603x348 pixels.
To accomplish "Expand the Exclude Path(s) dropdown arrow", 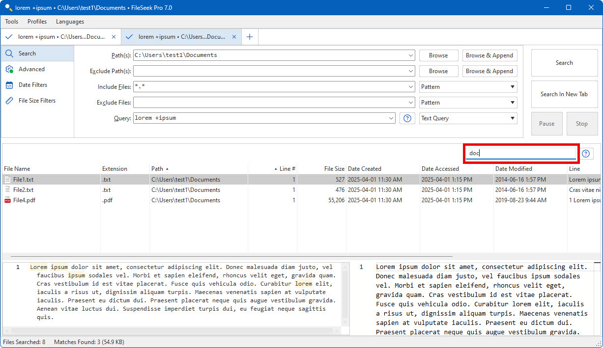I will tap(411, 71).
